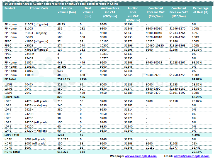This screenshot has width=214, height=162.
Task: Click the admin@commoplast.com email link
Action: click(192, 156)
